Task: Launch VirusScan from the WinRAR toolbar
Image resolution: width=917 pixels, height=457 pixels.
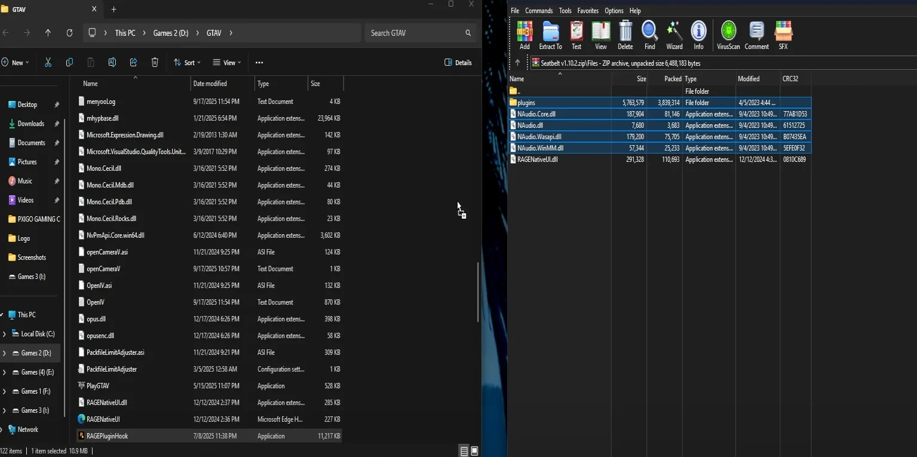Action: click(728, 35)
